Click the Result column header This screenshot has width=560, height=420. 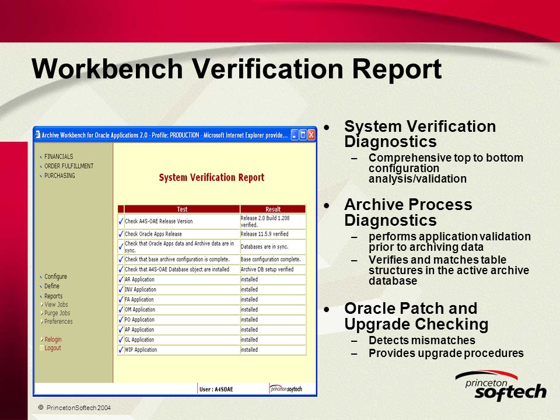(273, 209)
